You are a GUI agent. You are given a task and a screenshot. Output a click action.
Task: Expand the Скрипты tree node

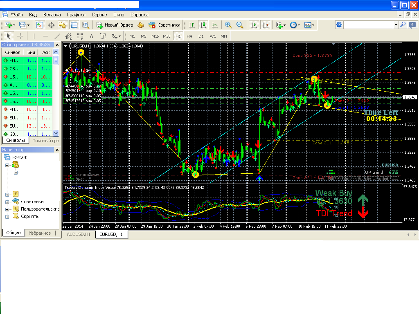tap(7, 216)
